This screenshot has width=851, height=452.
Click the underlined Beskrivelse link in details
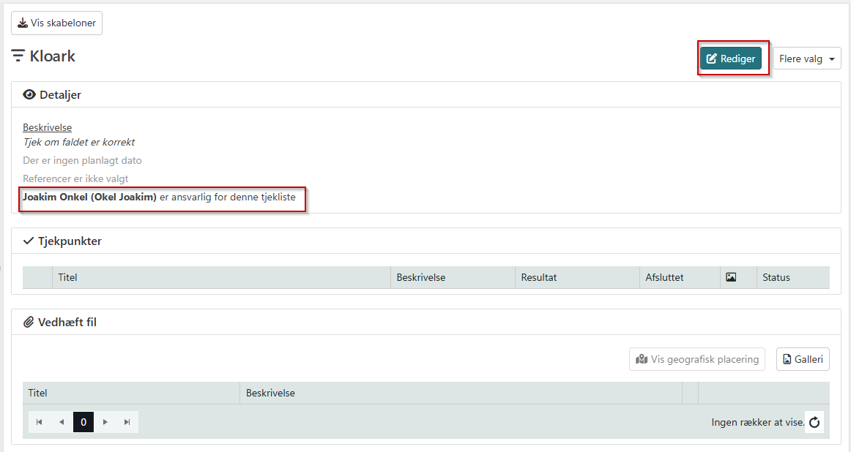[47, 127]
